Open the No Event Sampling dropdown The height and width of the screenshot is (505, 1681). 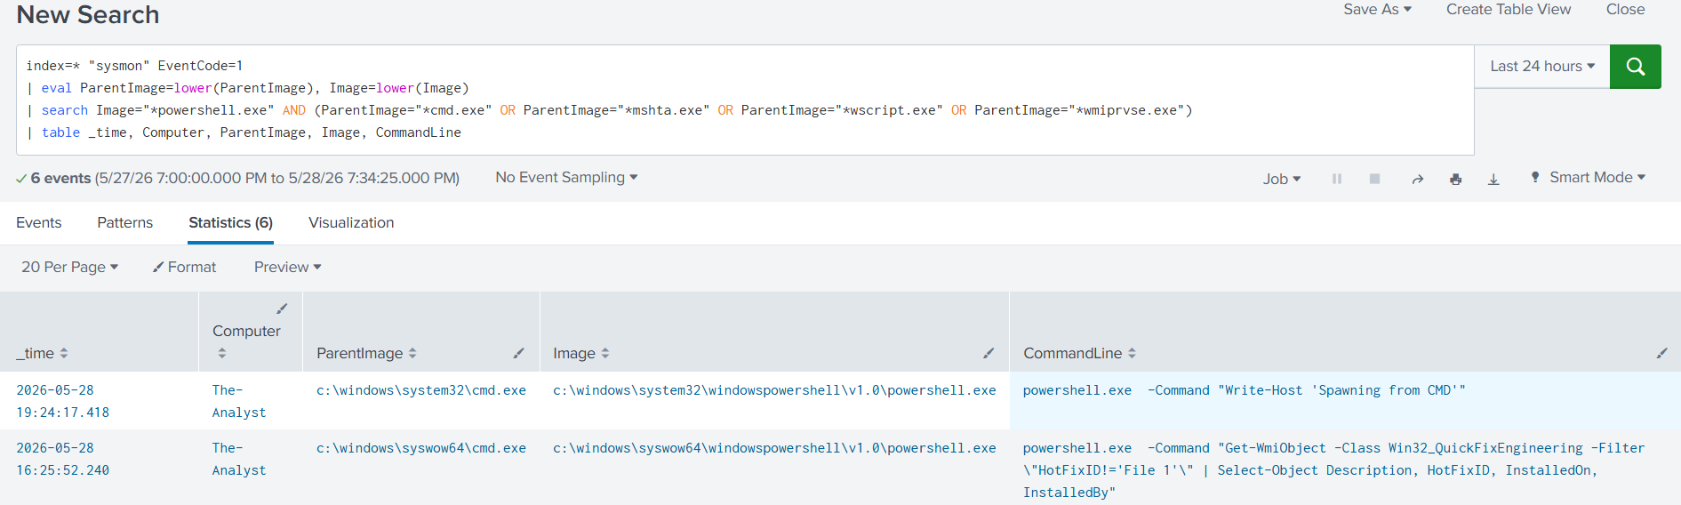point(566,178)
